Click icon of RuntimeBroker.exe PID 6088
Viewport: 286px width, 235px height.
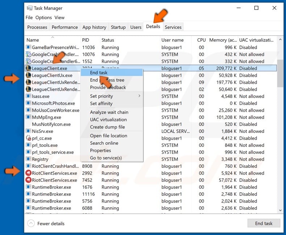(x=28, y=208)
